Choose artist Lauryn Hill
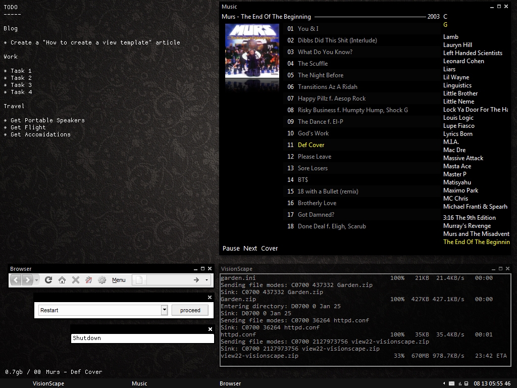 [x=457, y=45]
